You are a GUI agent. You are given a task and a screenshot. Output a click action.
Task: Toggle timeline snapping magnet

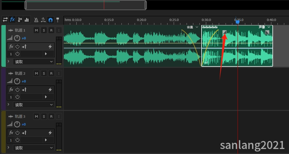tap(50, 20)
